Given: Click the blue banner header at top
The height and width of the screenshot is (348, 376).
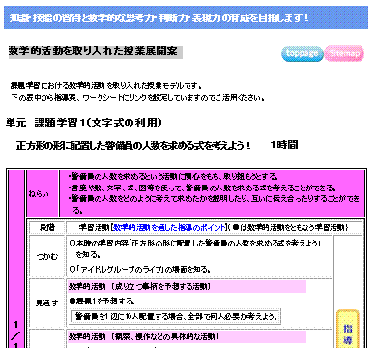Looking at the screenshot, I should point(186,17).
